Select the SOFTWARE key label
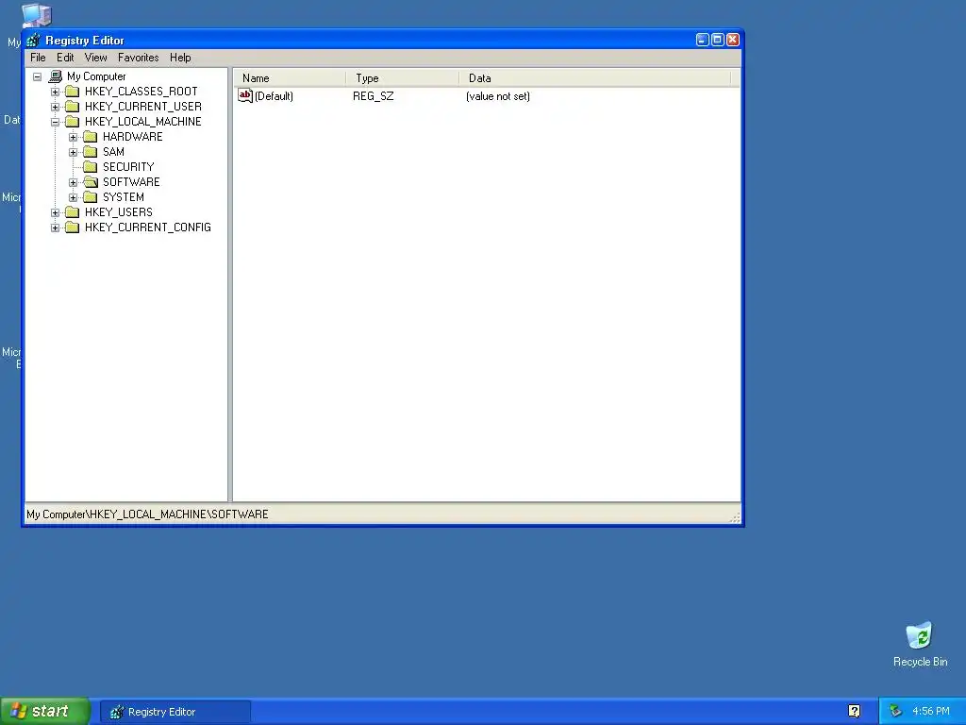 [131, 182]
